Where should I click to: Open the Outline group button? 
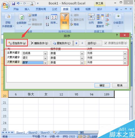point(118,20)
